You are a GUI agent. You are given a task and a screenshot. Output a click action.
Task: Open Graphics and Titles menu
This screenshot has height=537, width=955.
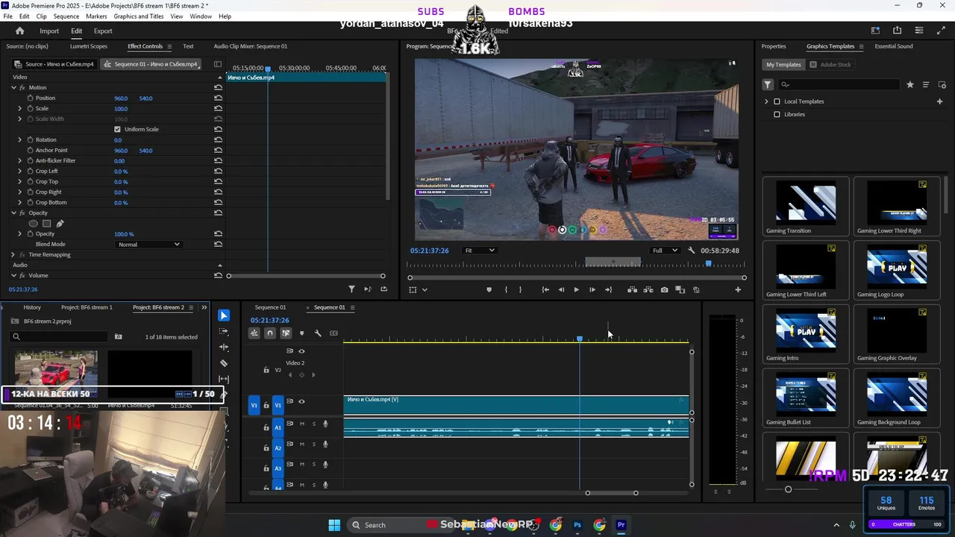click(139, 16)
